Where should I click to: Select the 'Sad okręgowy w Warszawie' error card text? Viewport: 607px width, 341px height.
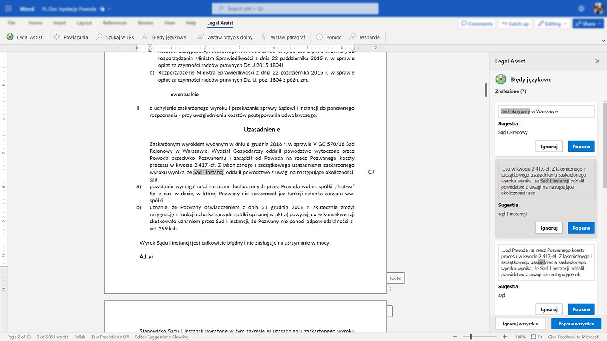[x=546, y=111]
